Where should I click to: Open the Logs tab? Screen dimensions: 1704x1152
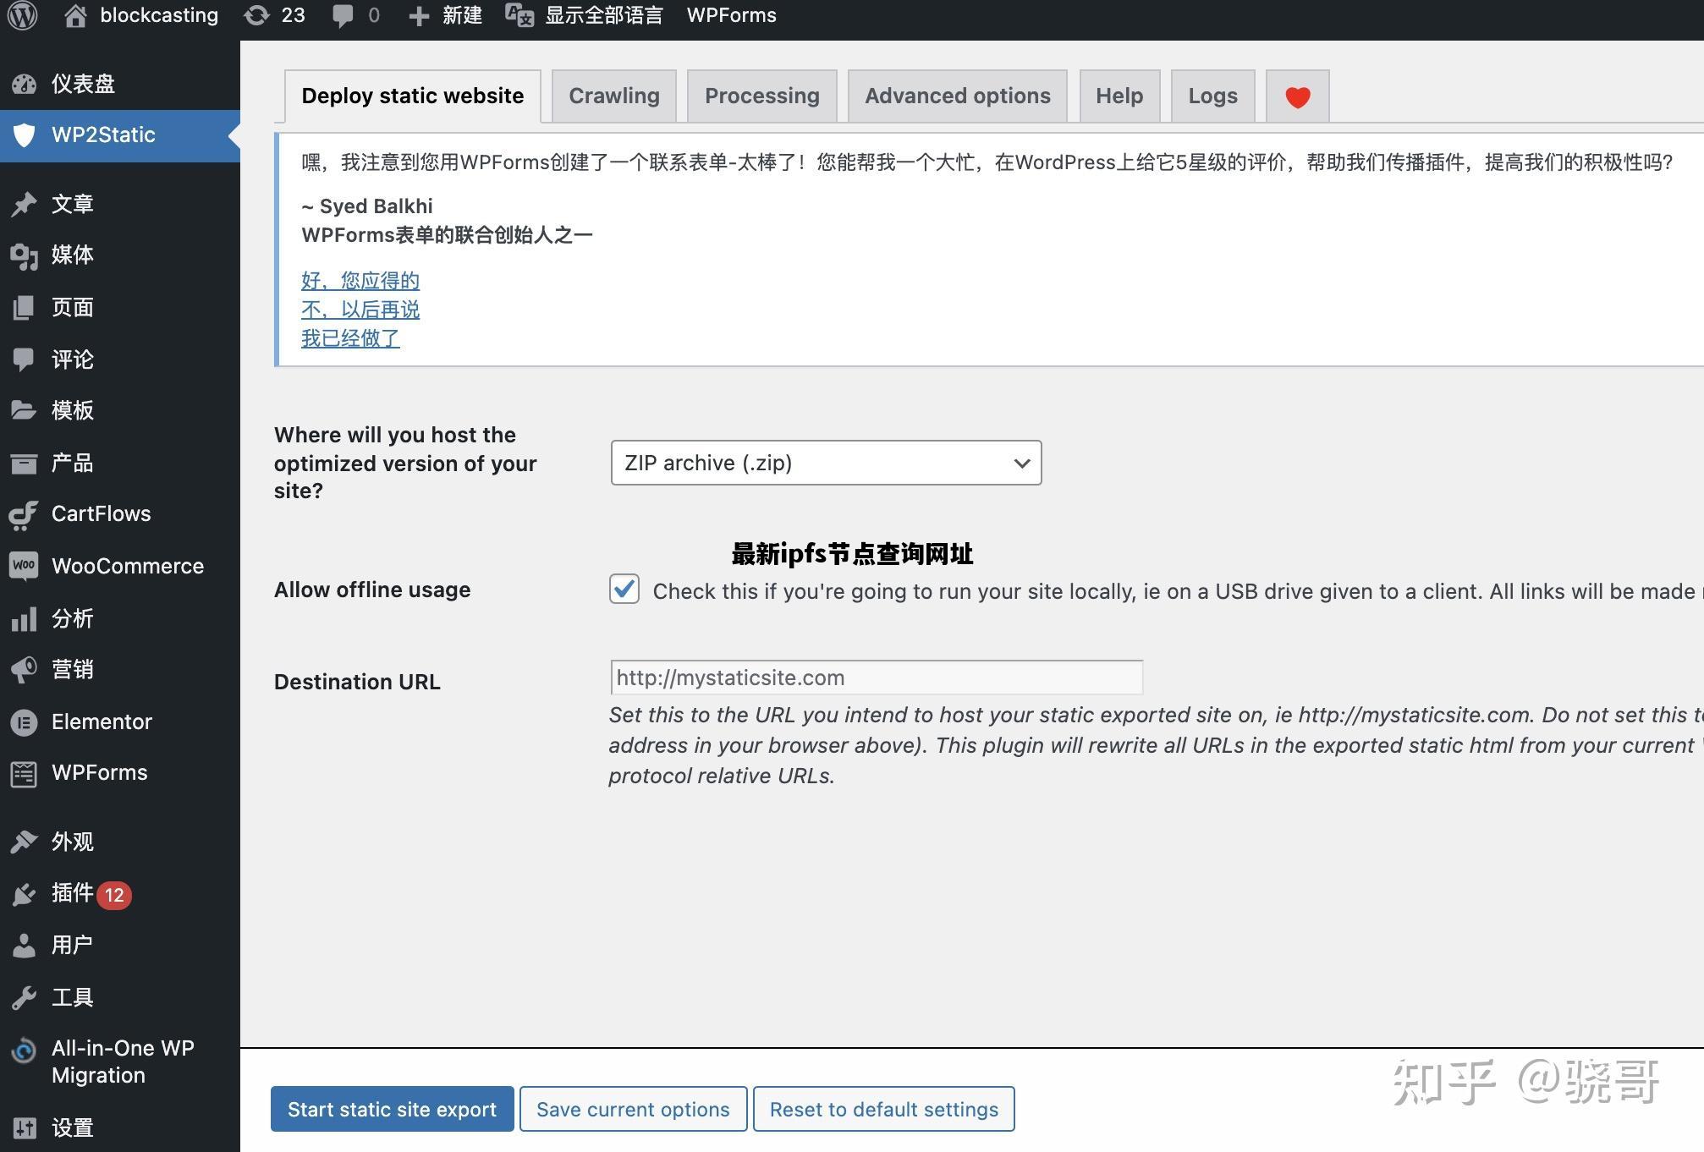pos(1213,96)
